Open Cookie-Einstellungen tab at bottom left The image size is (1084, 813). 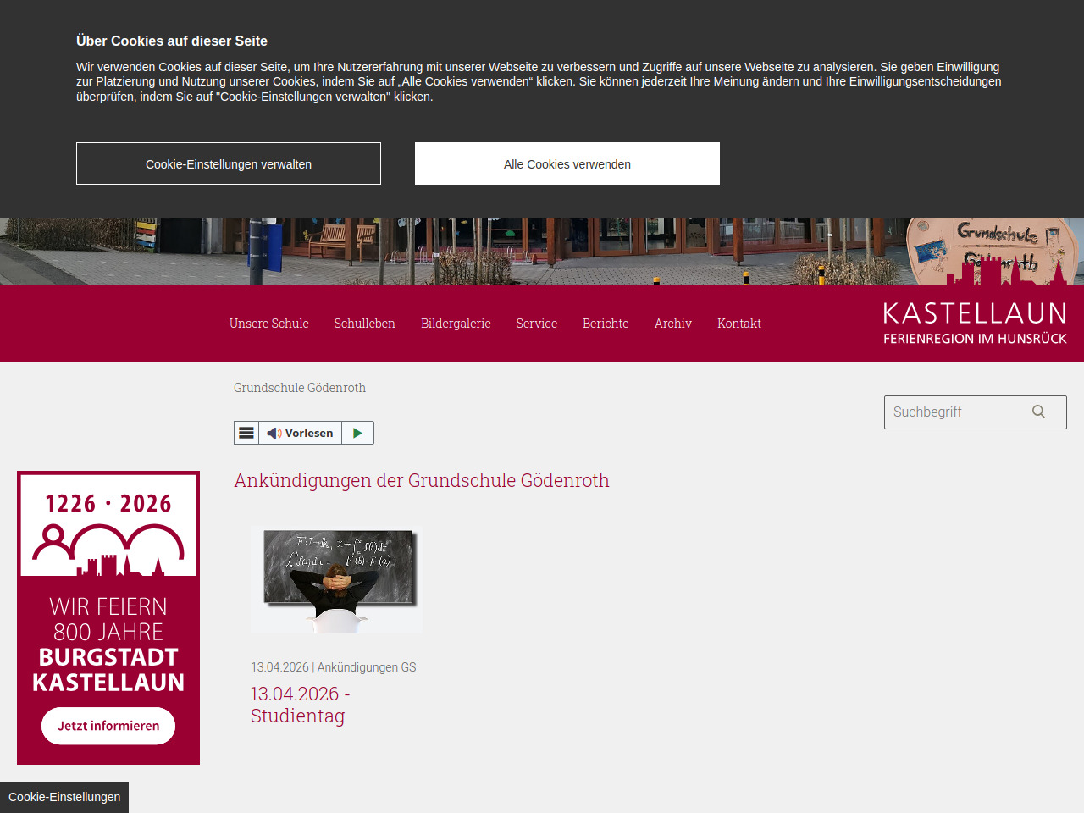[x=64, y=797]
